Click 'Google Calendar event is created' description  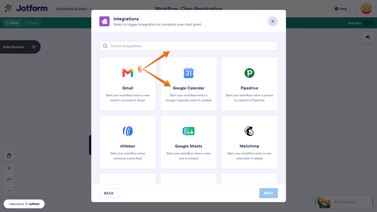[x=188, y=100]
